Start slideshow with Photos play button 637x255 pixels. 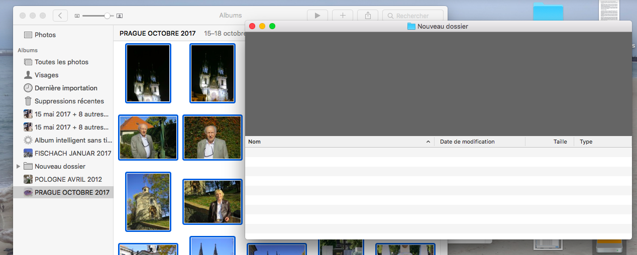tap(317, 16)
